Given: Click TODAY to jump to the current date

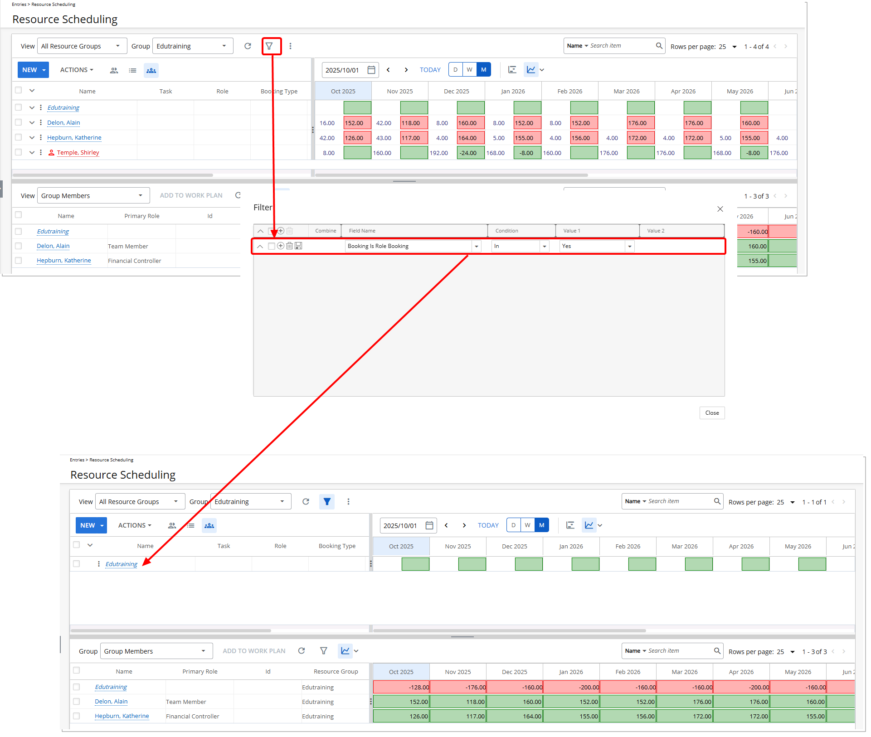Looking at the screenshot, I should click(430, 69).
